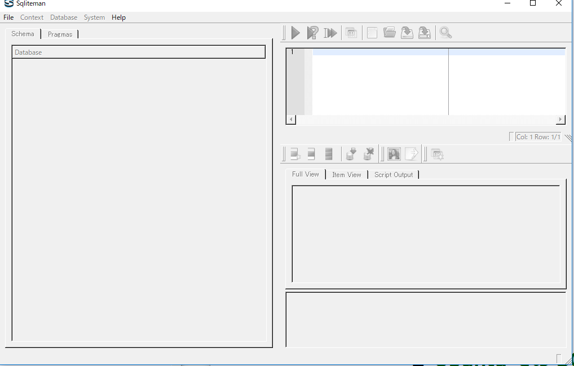The width and height of the screenshot is (574, 366).
Task: Click the Export Data page-arrow icon
Action: point(412,153)
